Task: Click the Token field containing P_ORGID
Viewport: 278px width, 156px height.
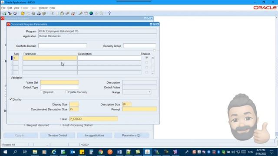Action: click(x=94, y=119)
